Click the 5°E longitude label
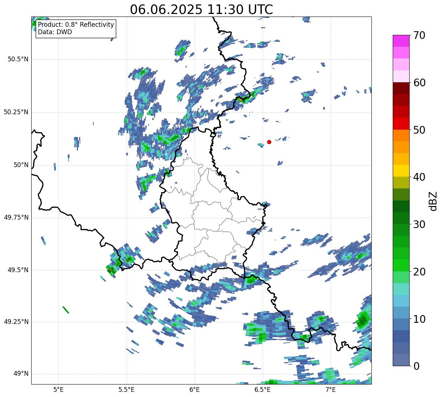This screenshot has width=442, height=397. 58,389
